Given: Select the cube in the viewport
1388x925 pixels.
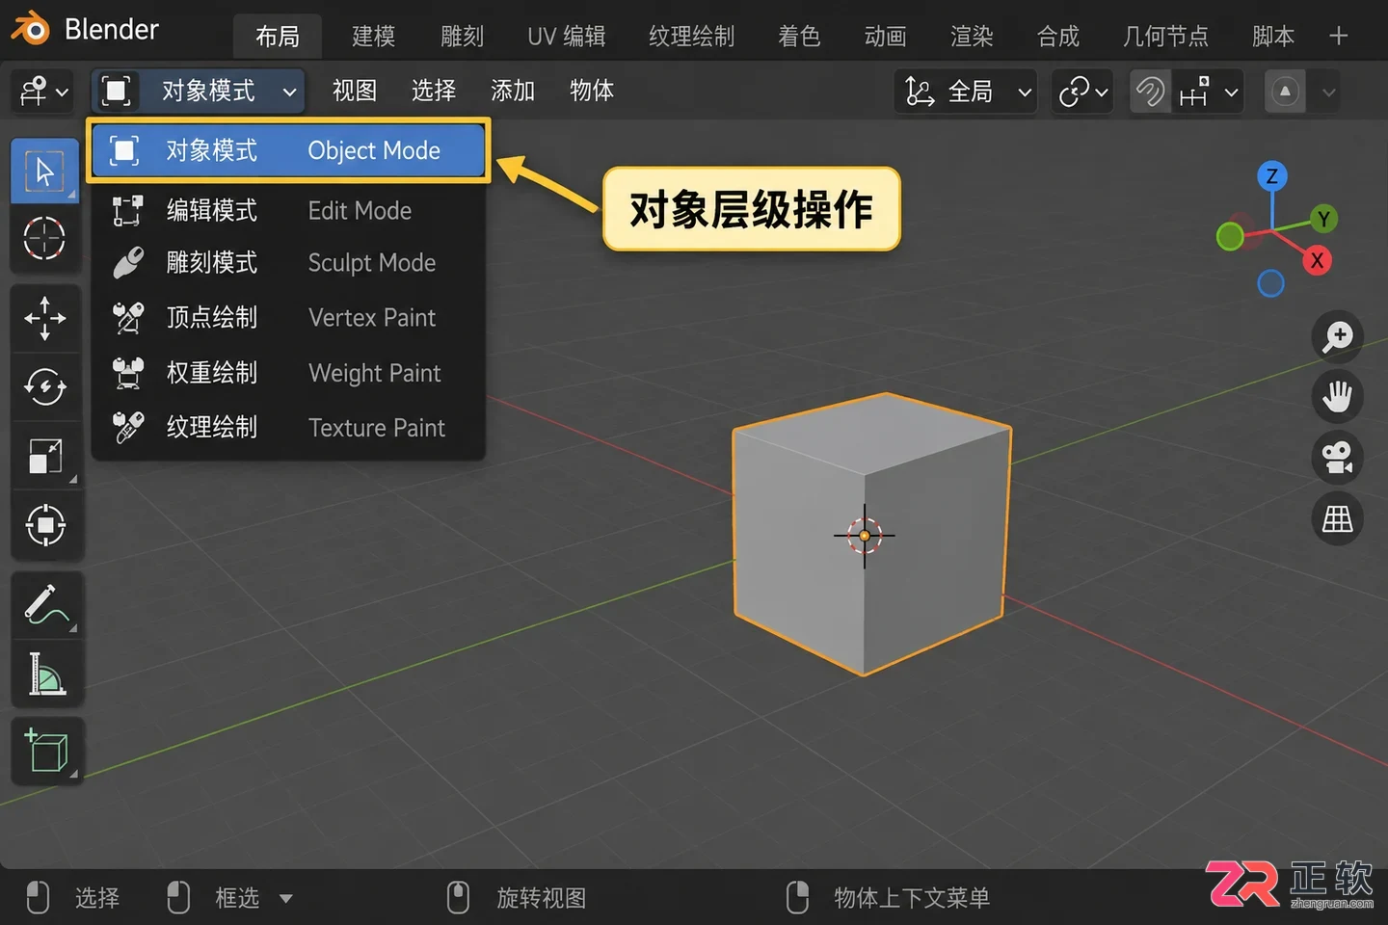Looking at the screenshot, I should [871, 536].
